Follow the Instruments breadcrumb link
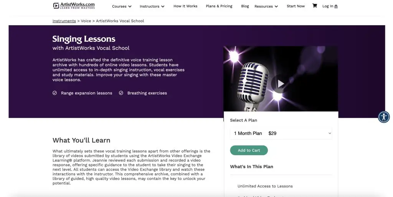The image size is (393, 197). [64, 21]
